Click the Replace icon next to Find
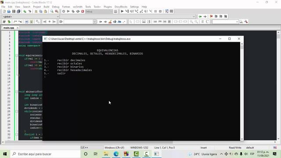This screenshot has height=158, width=281. (57, 11)
